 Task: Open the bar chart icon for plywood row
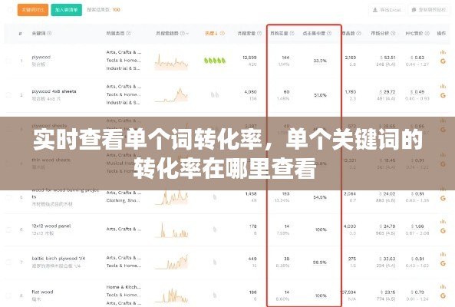pyautogui.click(x=443, y=52)
